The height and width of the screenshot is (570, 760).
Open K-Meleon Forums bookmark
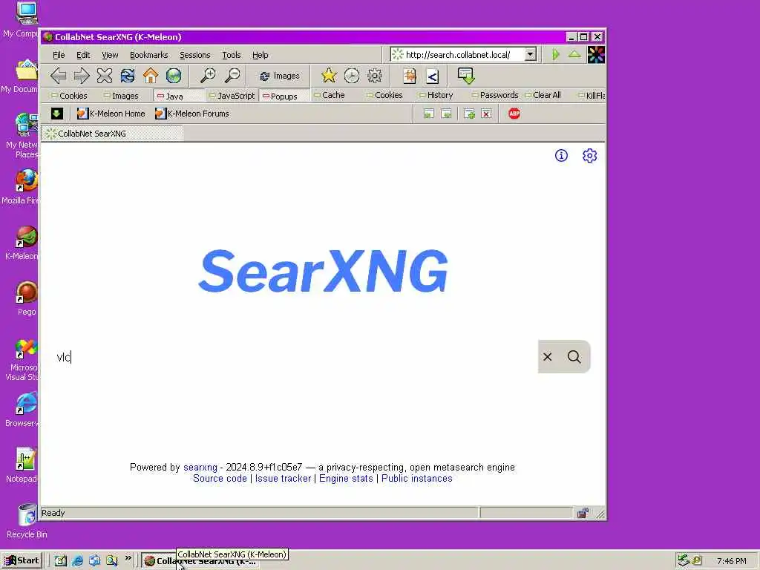point(192,114)
